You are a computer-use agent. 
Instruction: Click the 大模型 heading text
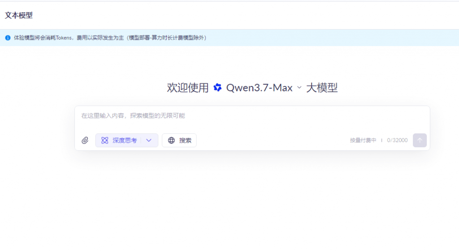click(322, 88)
